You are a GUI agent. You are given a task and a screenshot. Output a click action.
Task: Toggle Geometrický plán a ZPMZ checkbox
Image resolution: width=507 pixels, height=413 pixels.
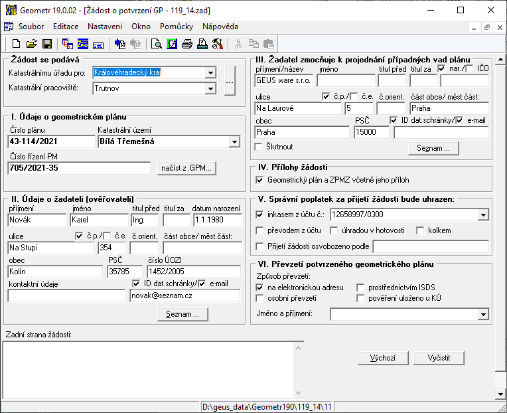coord(260,180)
